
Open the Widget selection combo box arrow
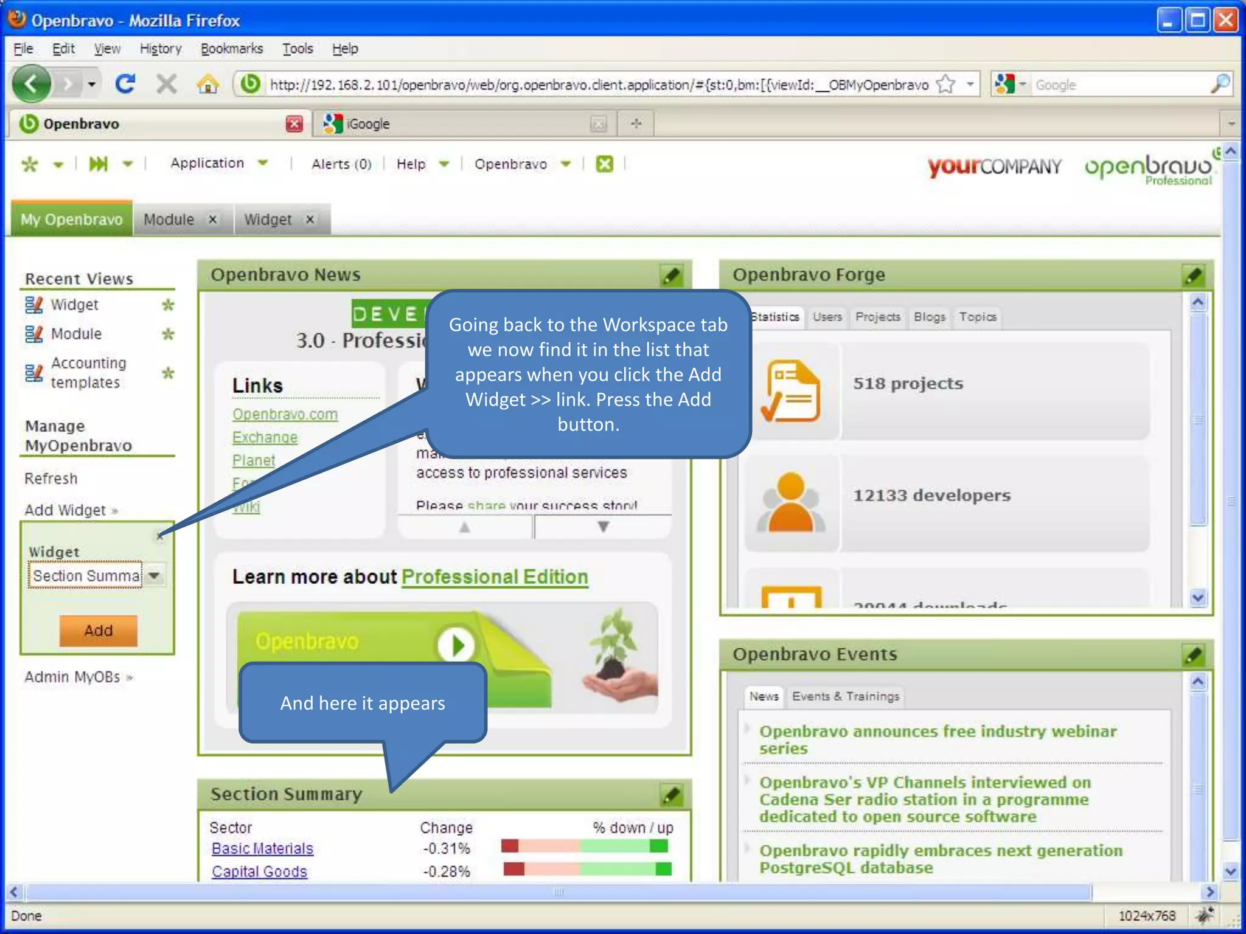155,575
